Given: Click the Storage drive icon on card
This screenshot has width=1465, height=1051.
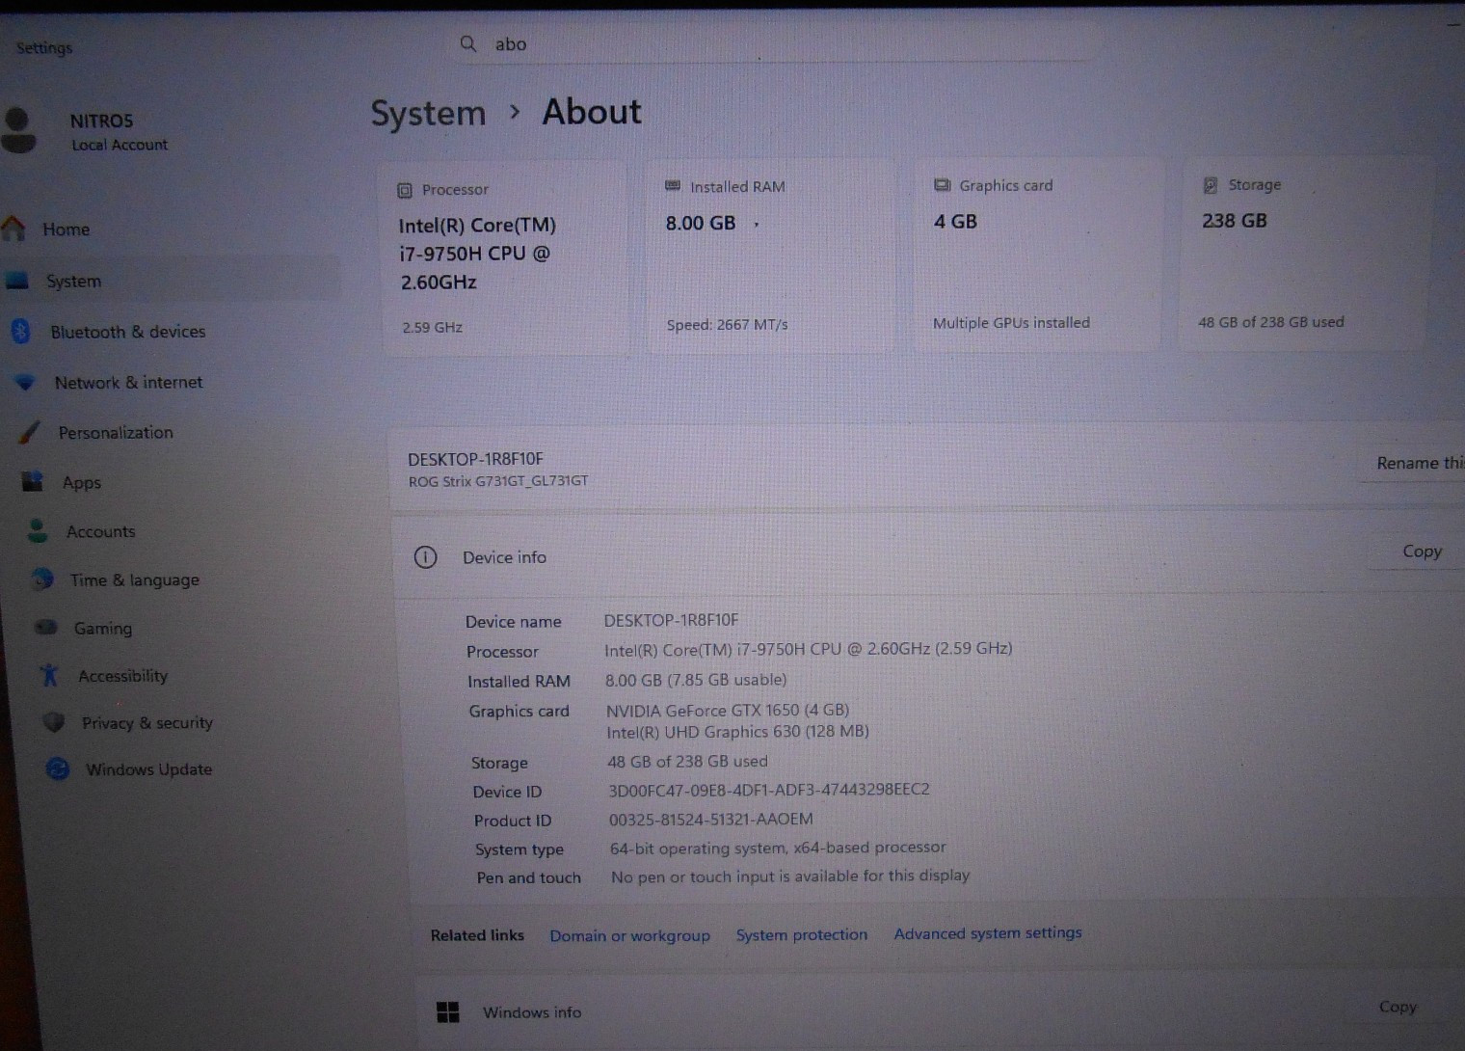Looking at the screenshot, I should click(1211, 184).
